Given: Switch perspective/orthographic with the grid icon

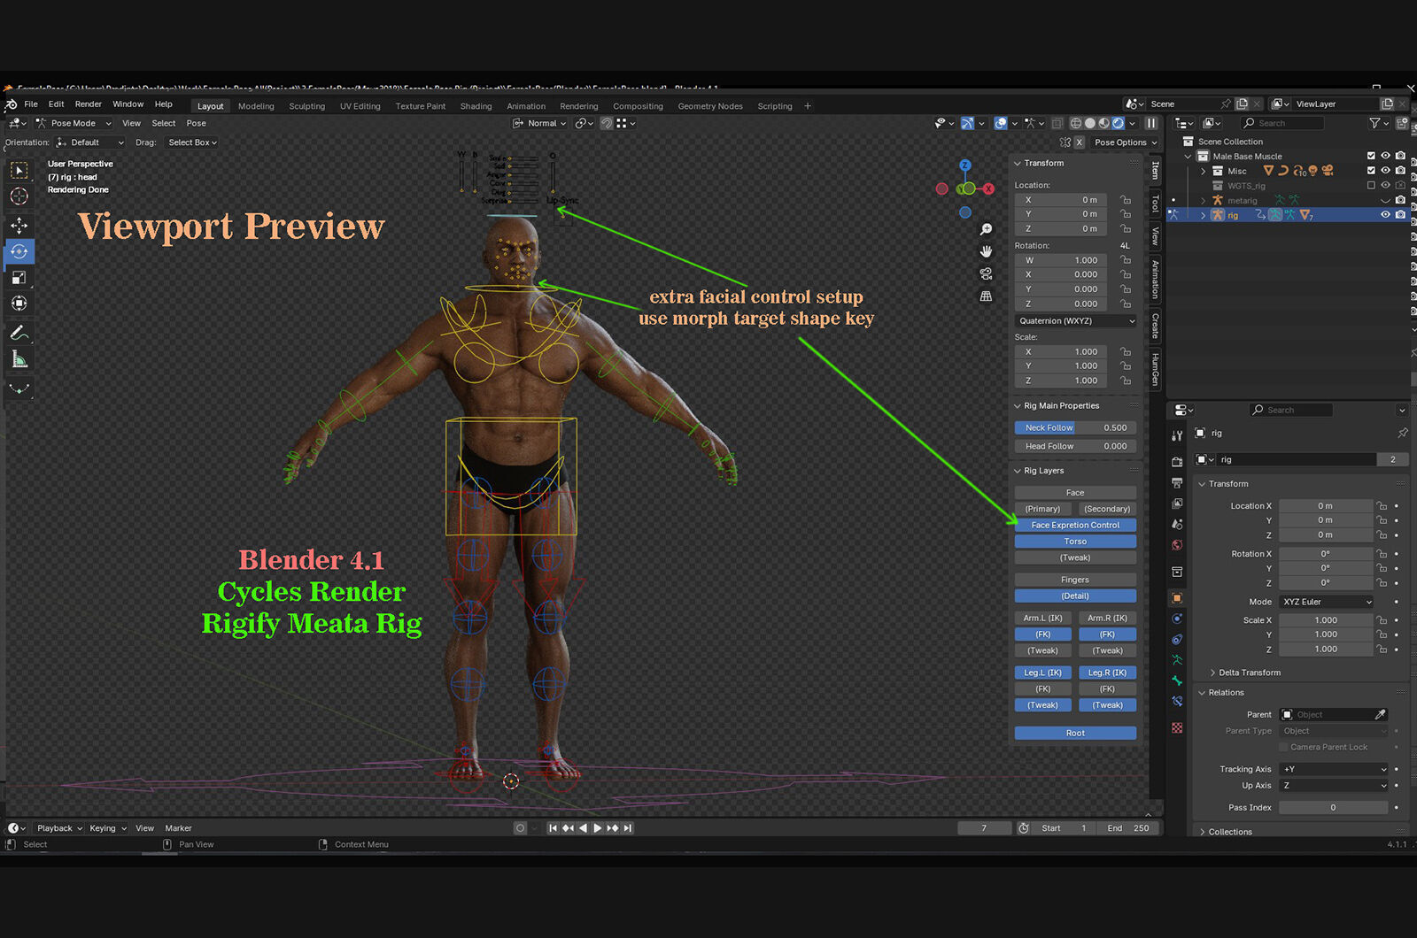Looking at the screenshot, I should pyautogui.click(x=986, y=296).
